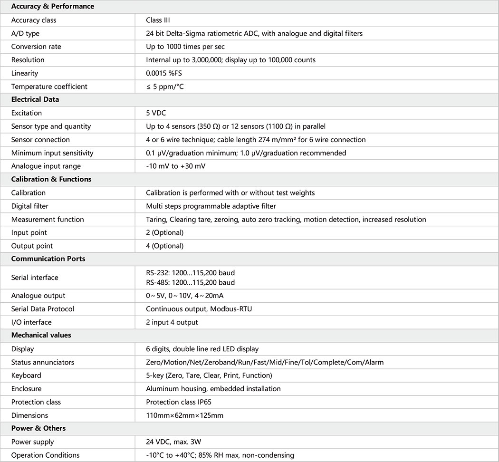The height and width of the screenshot is (462, 499).
Task: Select the Accuracy class row label
Action: point(34,20)
